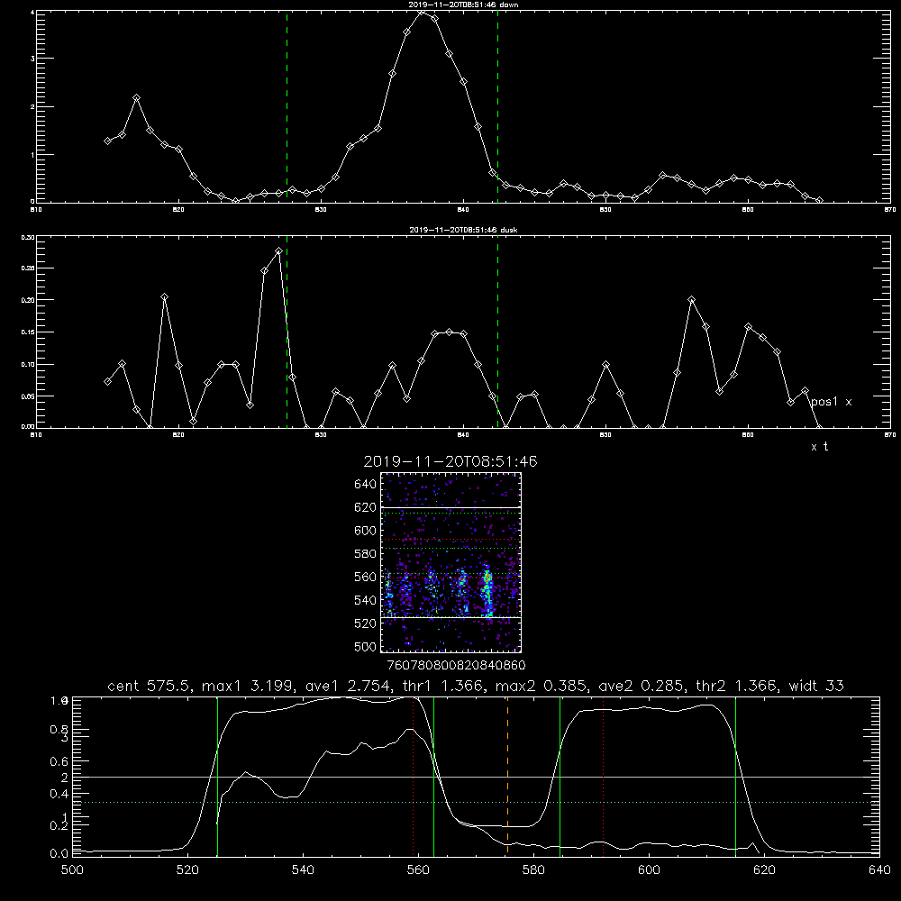Click the green vertical line at 525 in bottom plot

click(217, 777)
